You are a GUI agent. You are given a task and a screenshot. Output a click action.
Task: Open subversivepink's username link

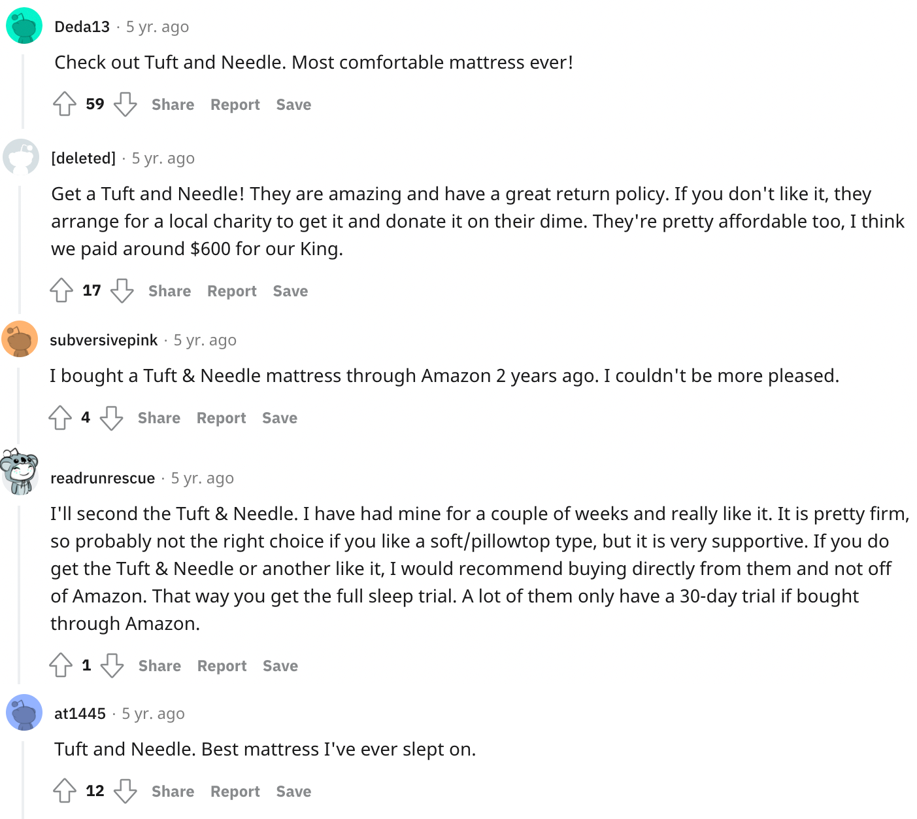point(104,340)
